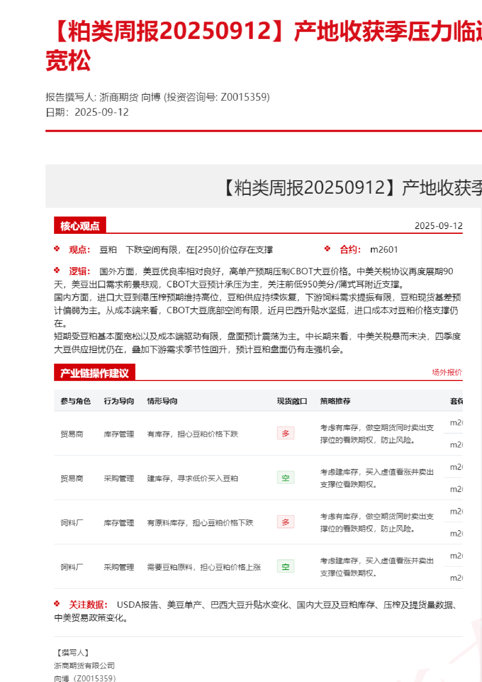Image resolution: width=482 pixels, height=682 pixels.
Task: Click the 行为导向 column header
Action: pos(119,401)
